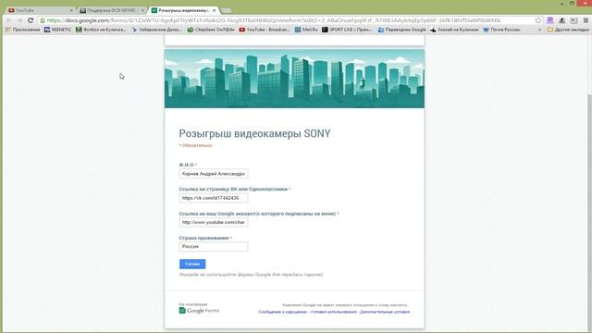Close the Поддержка DCR-SR300 tab

tap(142, 10)
